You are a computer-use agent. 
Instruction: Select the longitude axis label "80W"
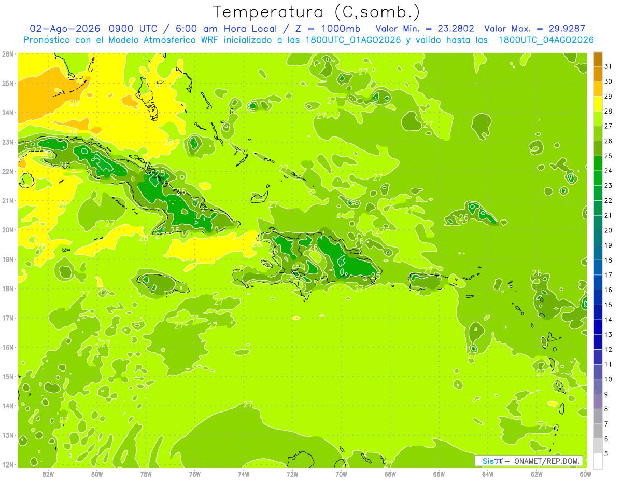click(97, 474)
